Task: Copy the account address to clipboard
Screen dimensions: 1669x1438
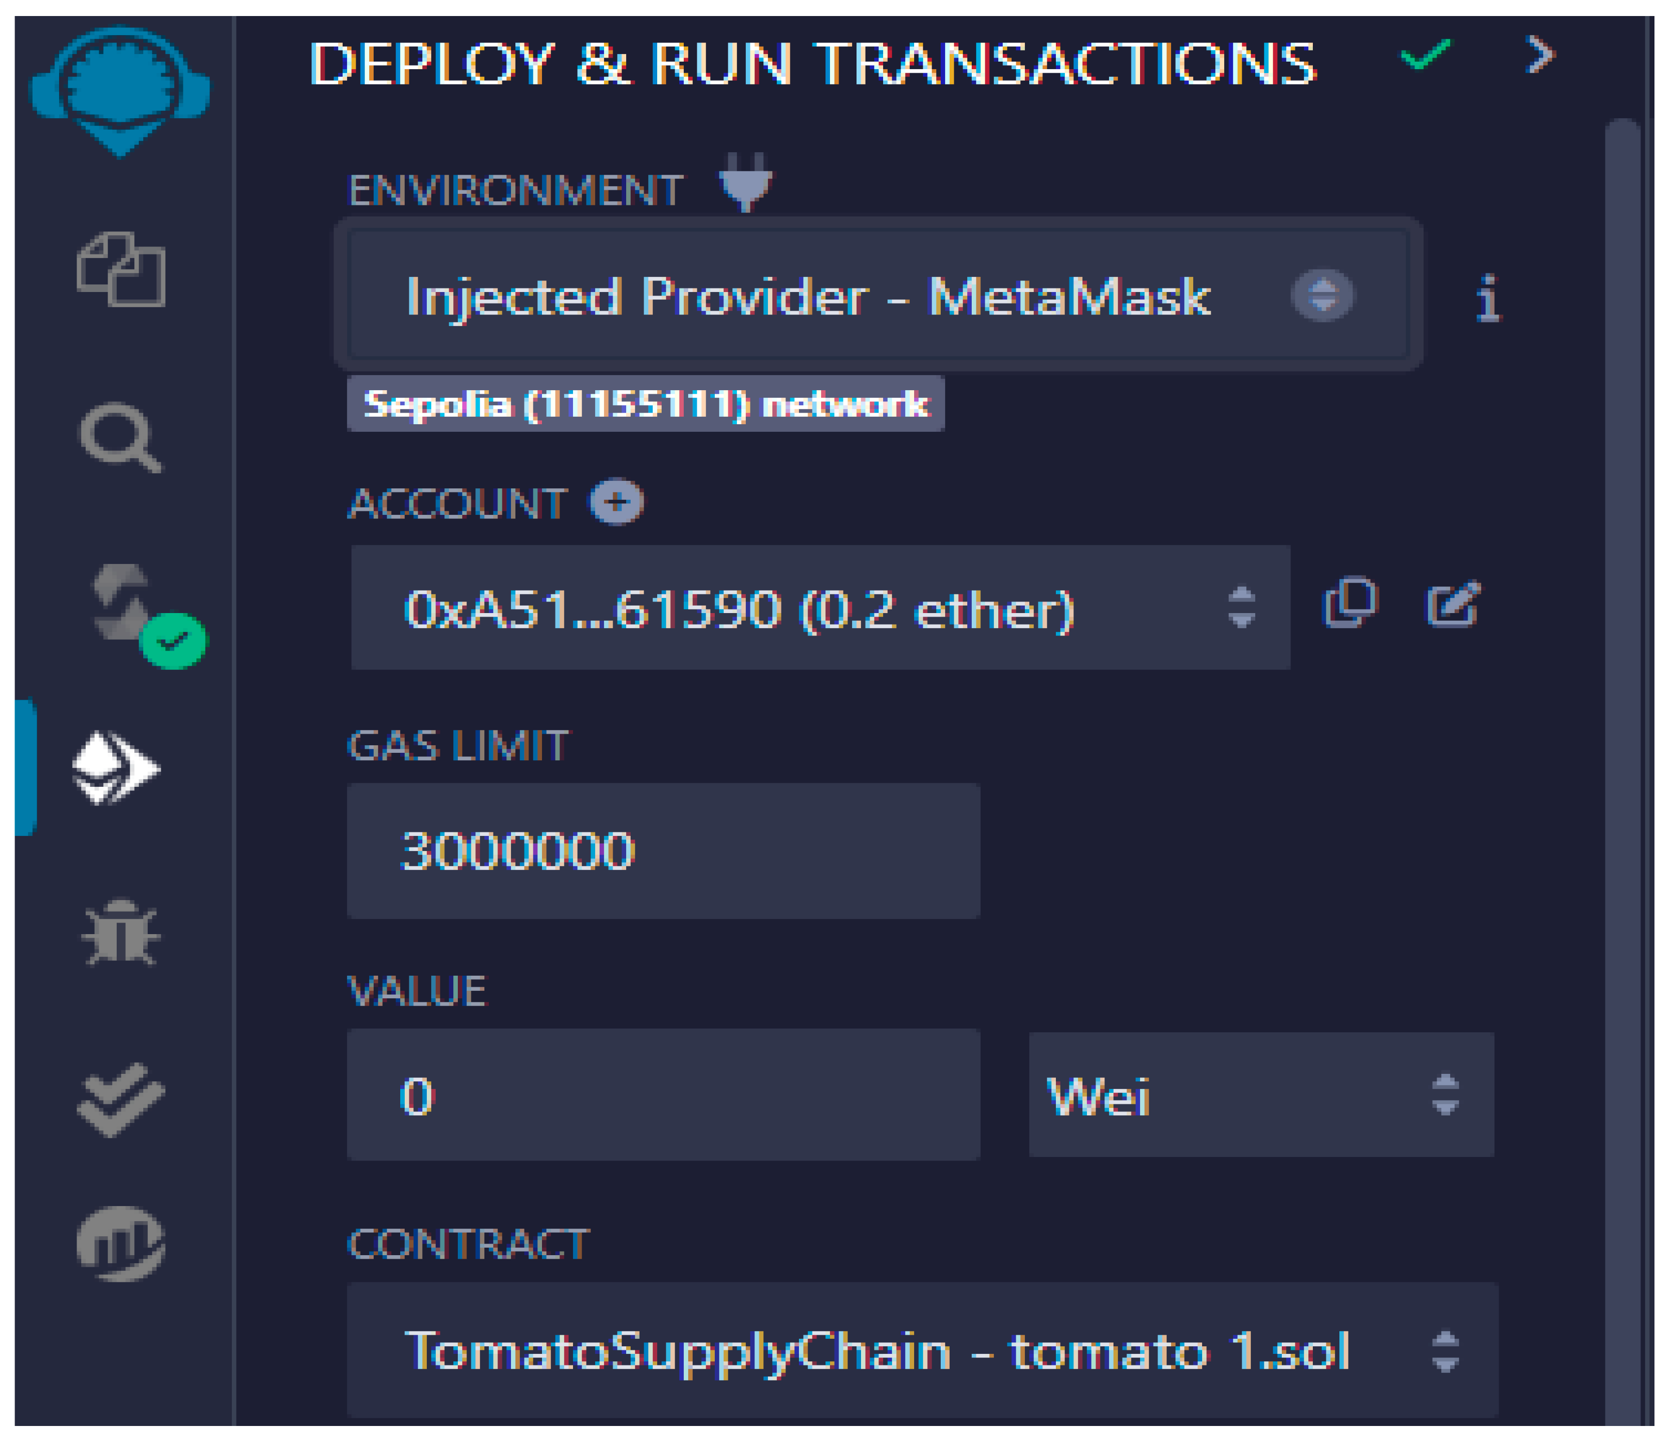Action: point(1351,603)
